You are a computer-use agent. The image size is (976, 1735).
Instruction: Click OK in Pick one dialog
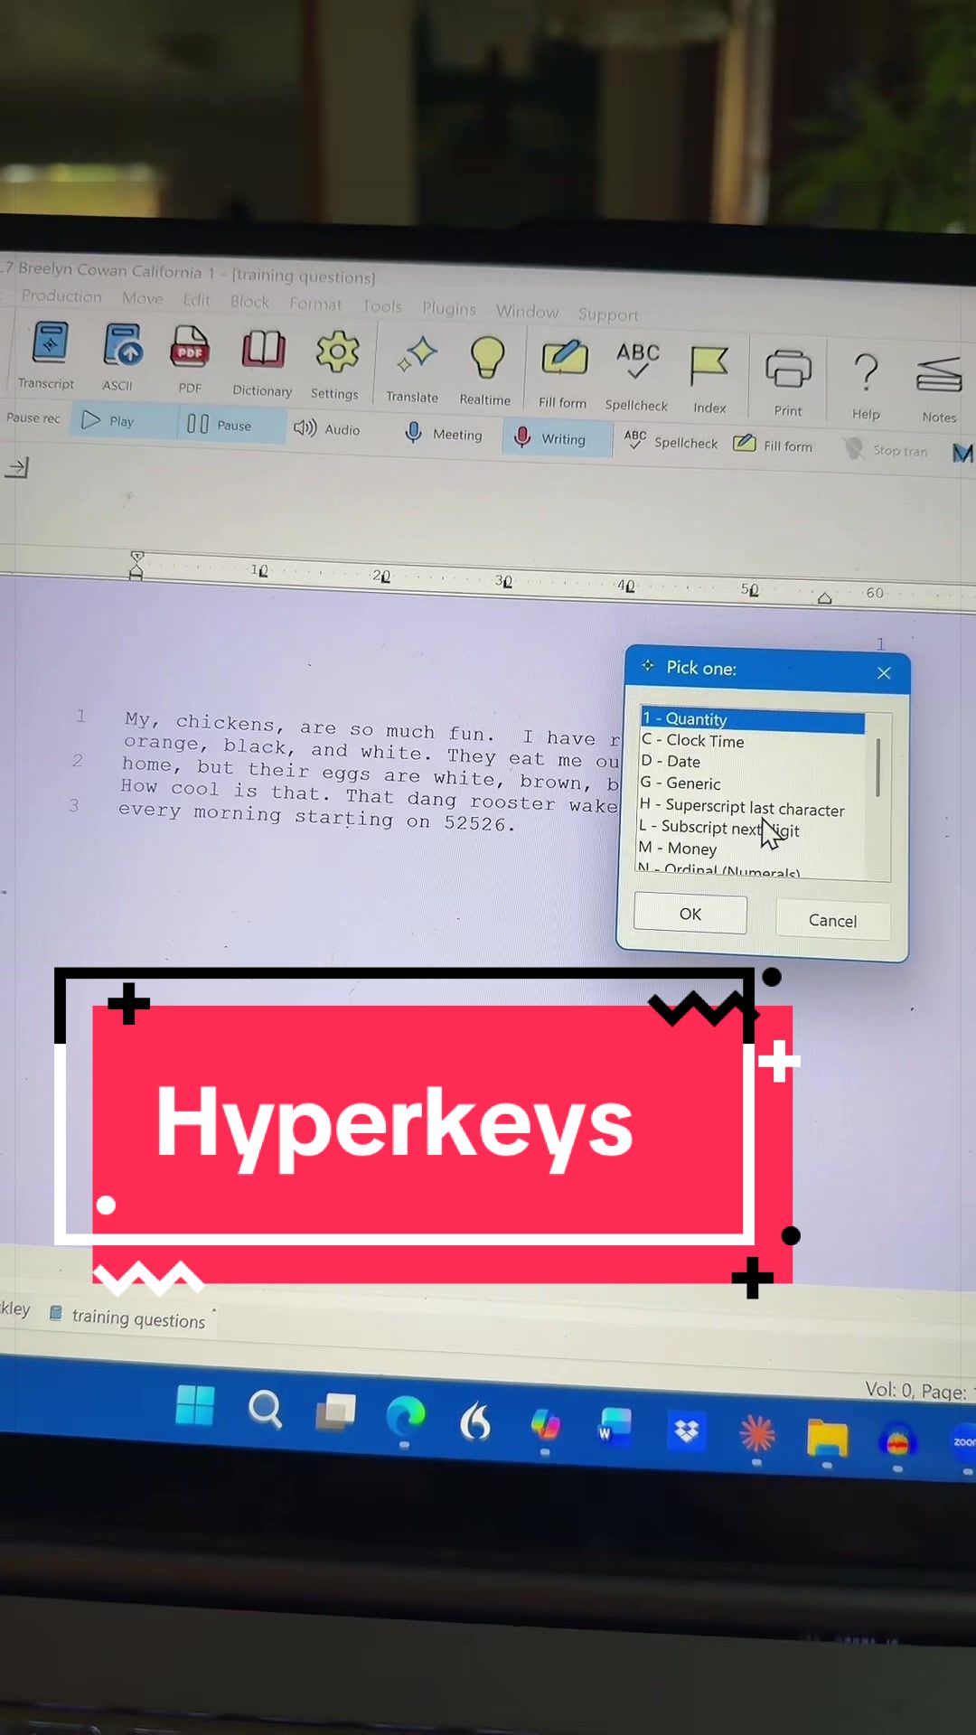pos(690,914)
